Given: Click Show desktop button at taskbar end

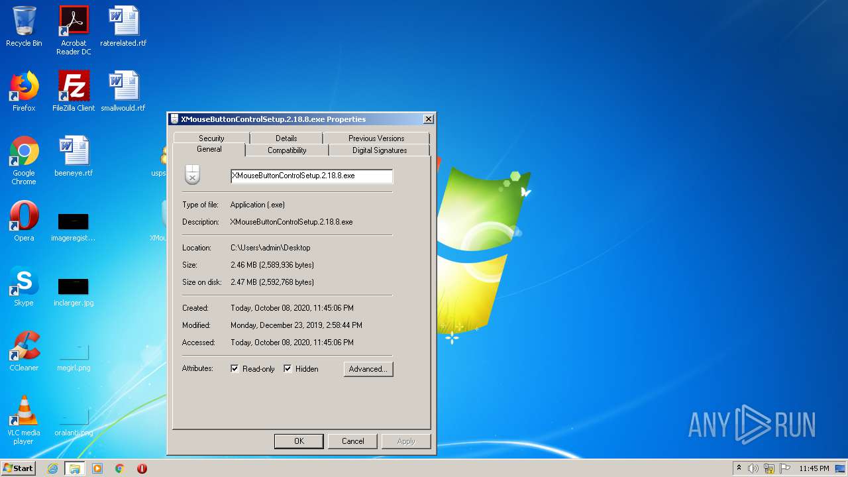Looking at the screenshot, I should 841,468.
